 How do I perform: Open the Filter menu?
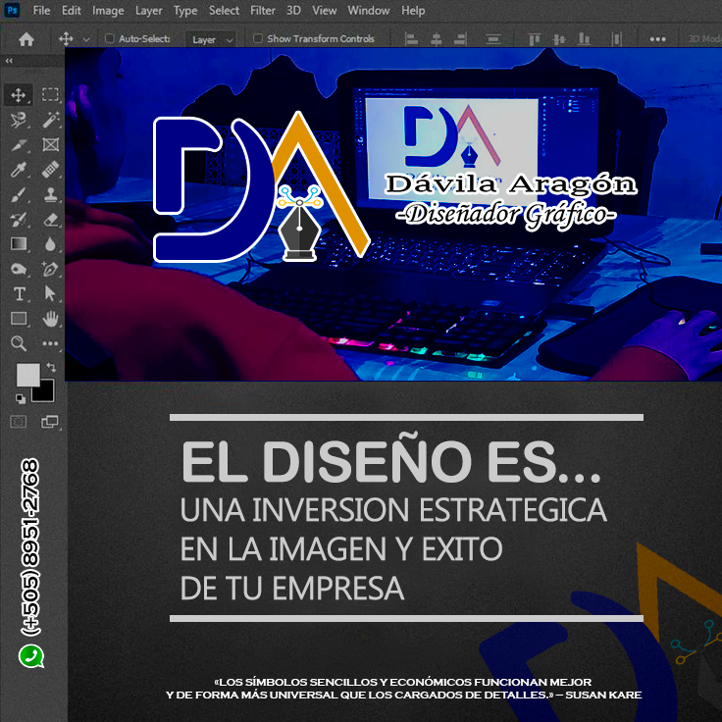point(263,10)
